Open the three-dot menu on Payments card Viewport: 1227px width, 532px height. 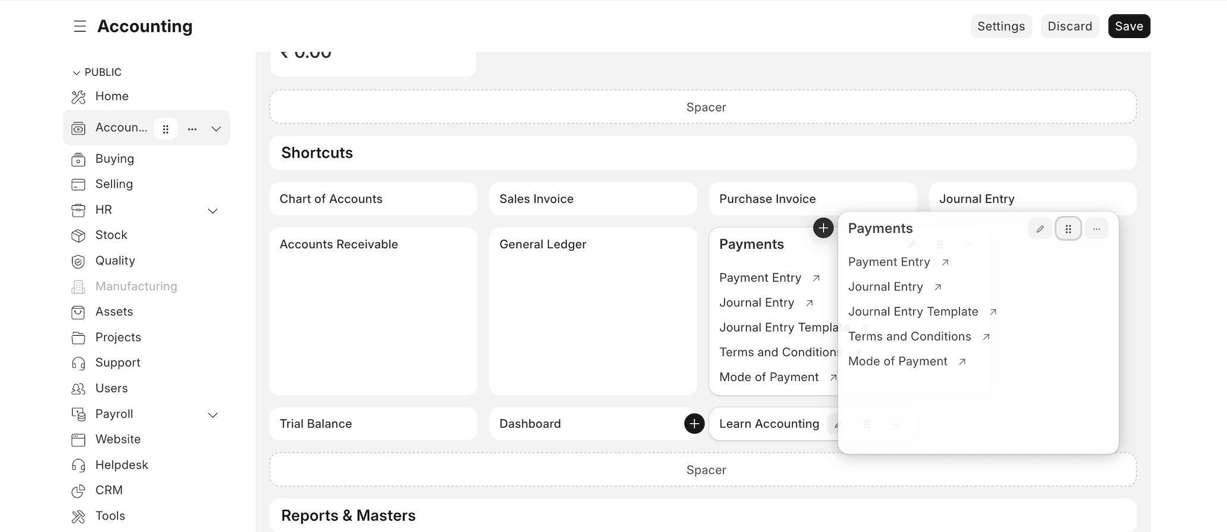pyautogui.click(x=1096, y=229)
